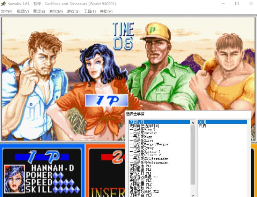The image size is (257, 197).
Task: Open the 工具(T) menu
Action: coord(90,12)
